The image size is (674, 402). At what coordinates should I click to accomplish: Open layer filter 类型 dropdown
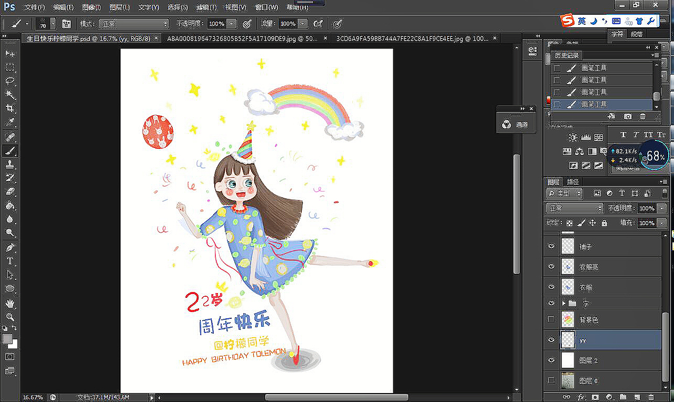click(564, 194)
